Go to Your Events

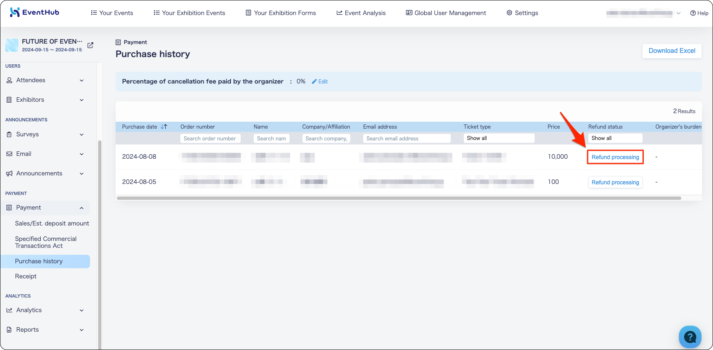click(x=112, y=13)
